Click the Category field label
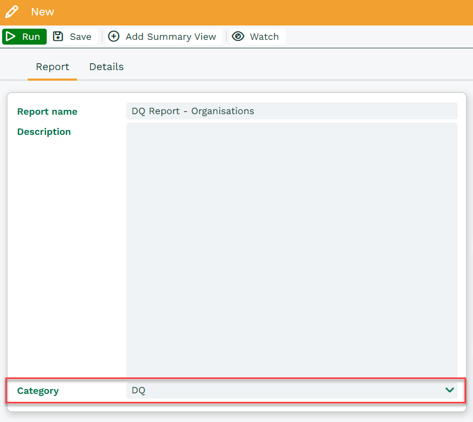This screenshot has width=473, height=422. coord(38,391)
